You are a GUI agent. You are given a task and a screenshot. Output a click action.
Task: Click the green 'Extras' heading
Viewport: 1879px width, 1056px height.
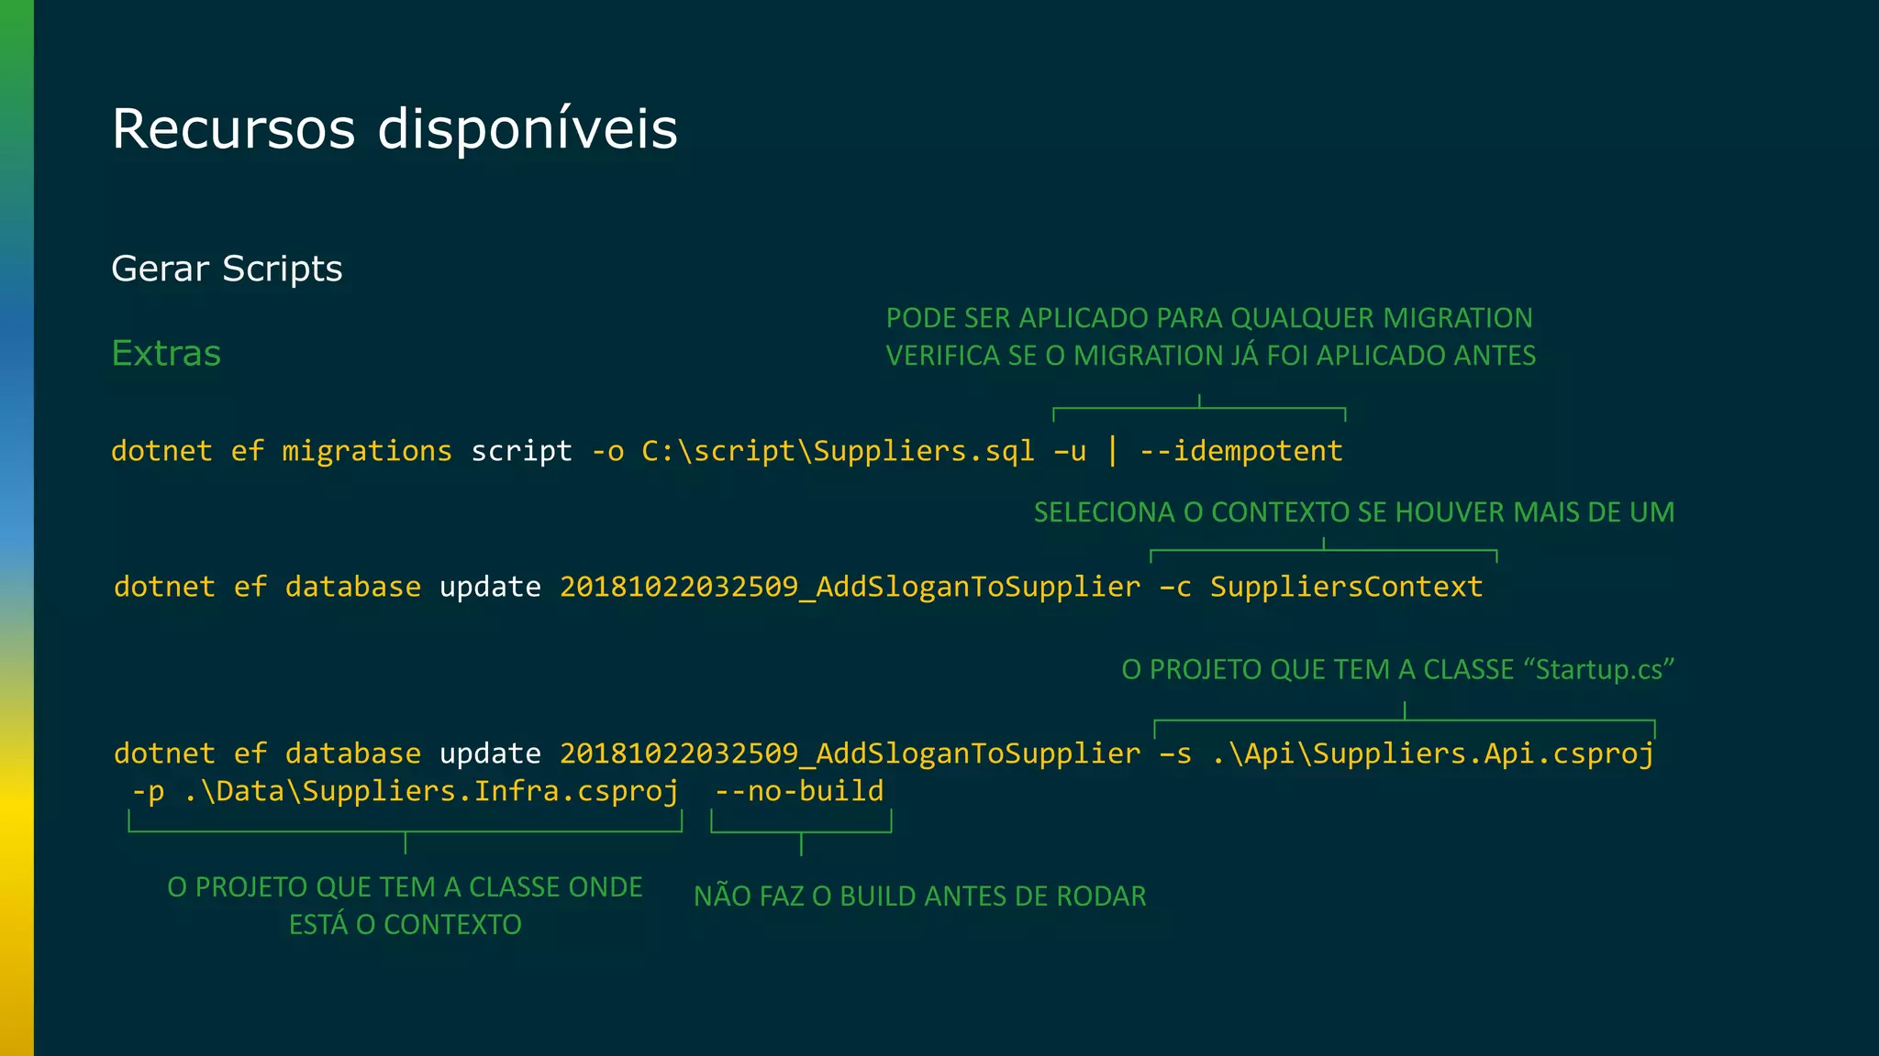pos(166,353)
